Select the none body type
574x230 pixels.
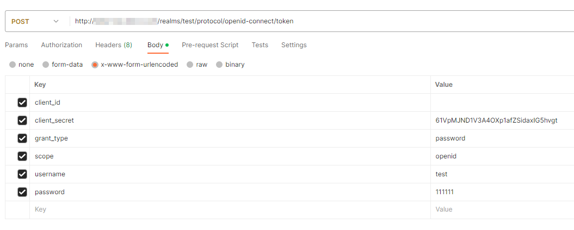coord(13,65)
